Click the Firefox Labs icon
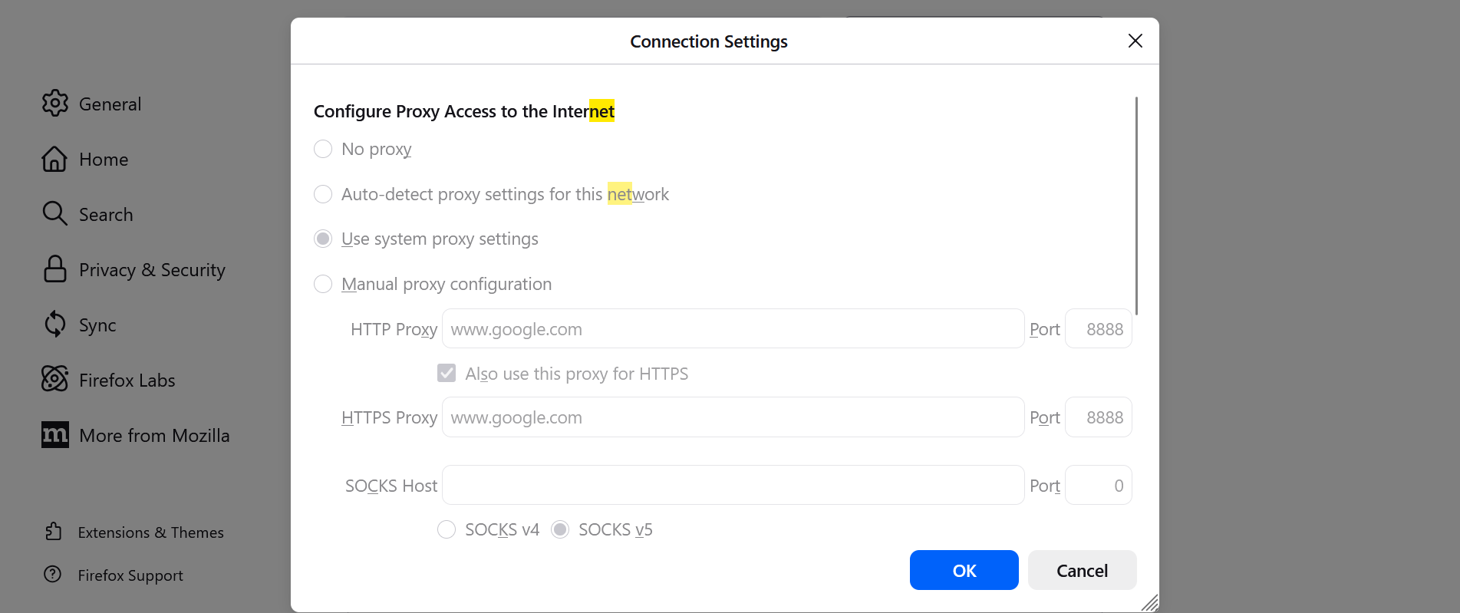Image resolution: width=1460 pixels, height=613 pixels. pyautogui.click(x=54, y=379)
